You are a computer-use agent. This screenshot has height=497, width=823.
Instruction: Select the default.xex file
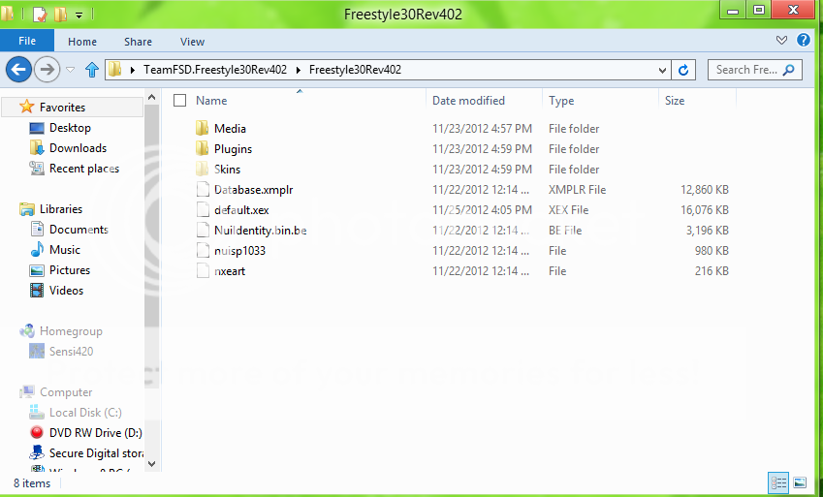240,210
